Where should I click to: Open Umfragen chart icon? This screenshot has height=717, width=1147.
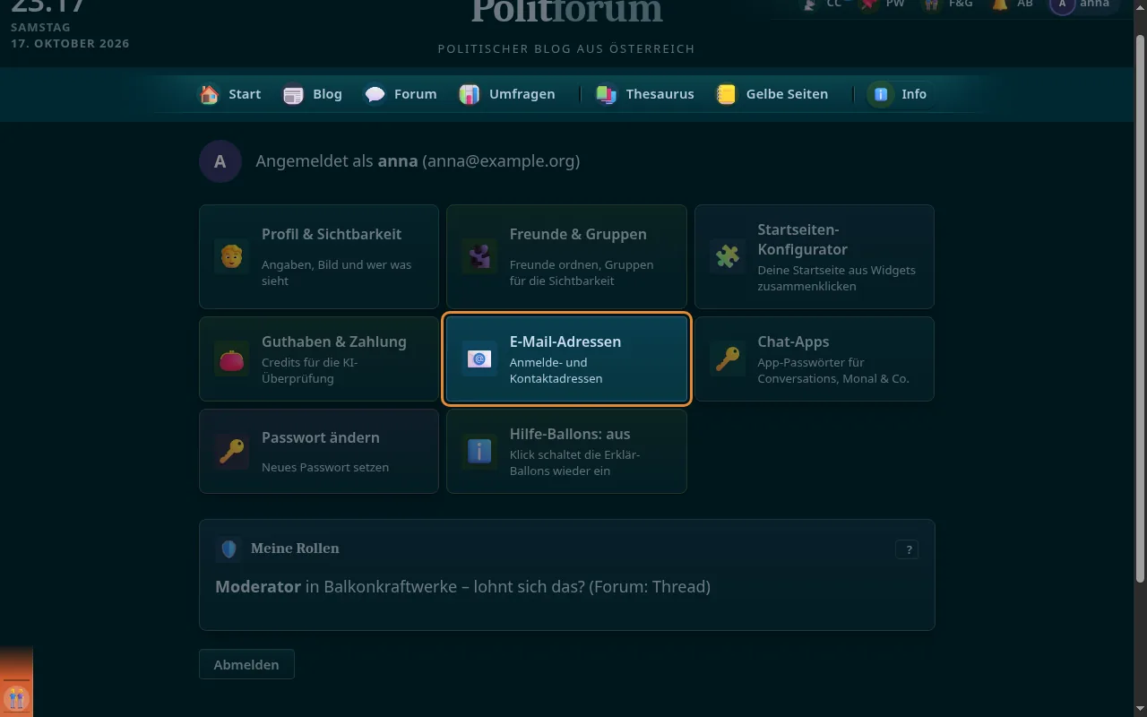click(470, 94)
